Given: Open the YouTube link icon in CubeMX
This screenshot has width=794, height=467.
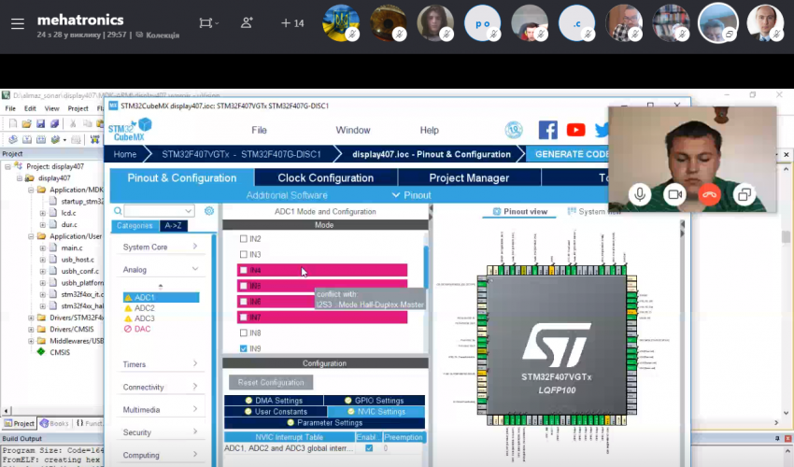Looking at the screenshot, I should pos(575,130).
